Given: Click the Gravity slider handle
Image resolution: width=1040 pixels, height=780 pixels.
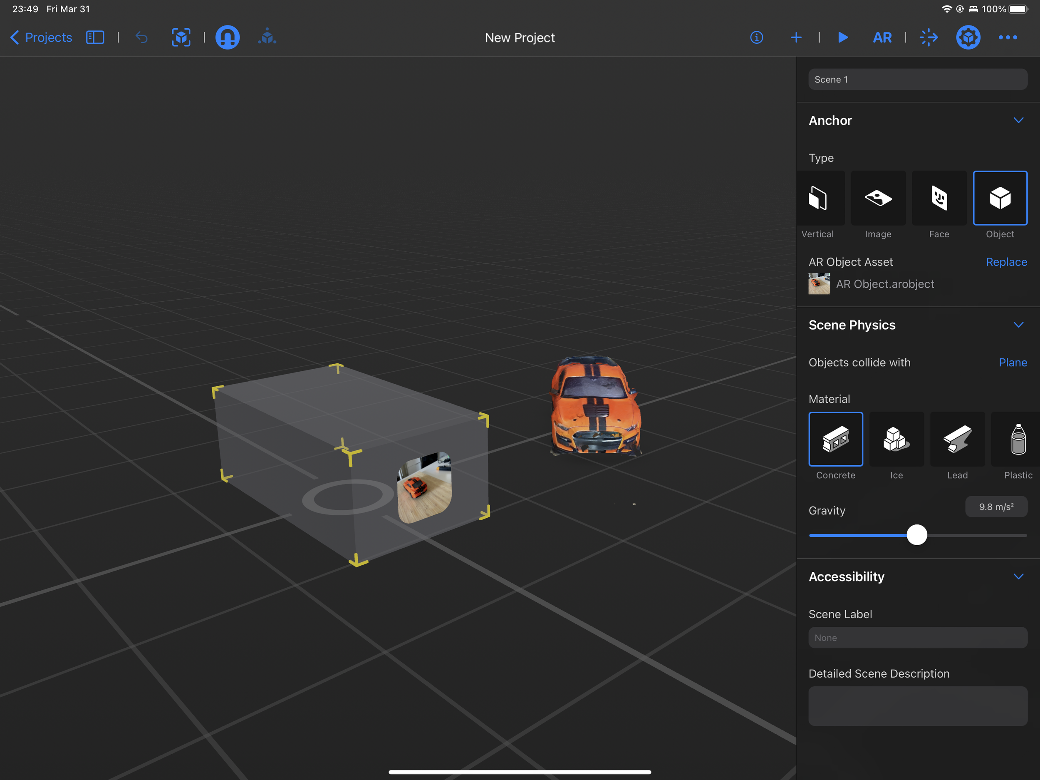Looking at the screenshot, I should (916, 535).
